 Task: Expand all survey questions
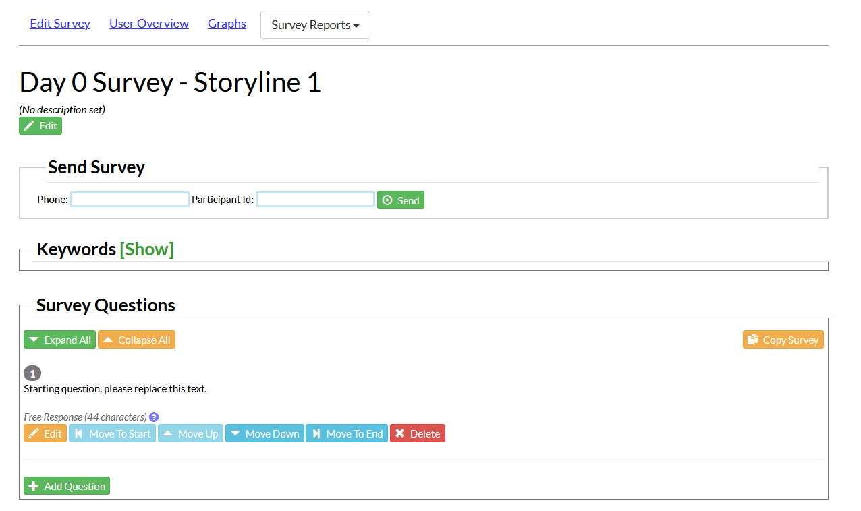click(60, 340)
